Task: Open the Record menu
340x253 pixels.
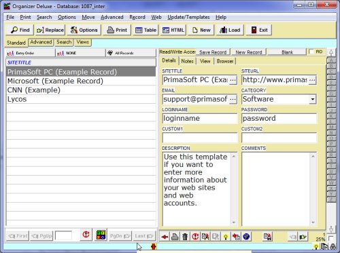Action: (137, 17)
